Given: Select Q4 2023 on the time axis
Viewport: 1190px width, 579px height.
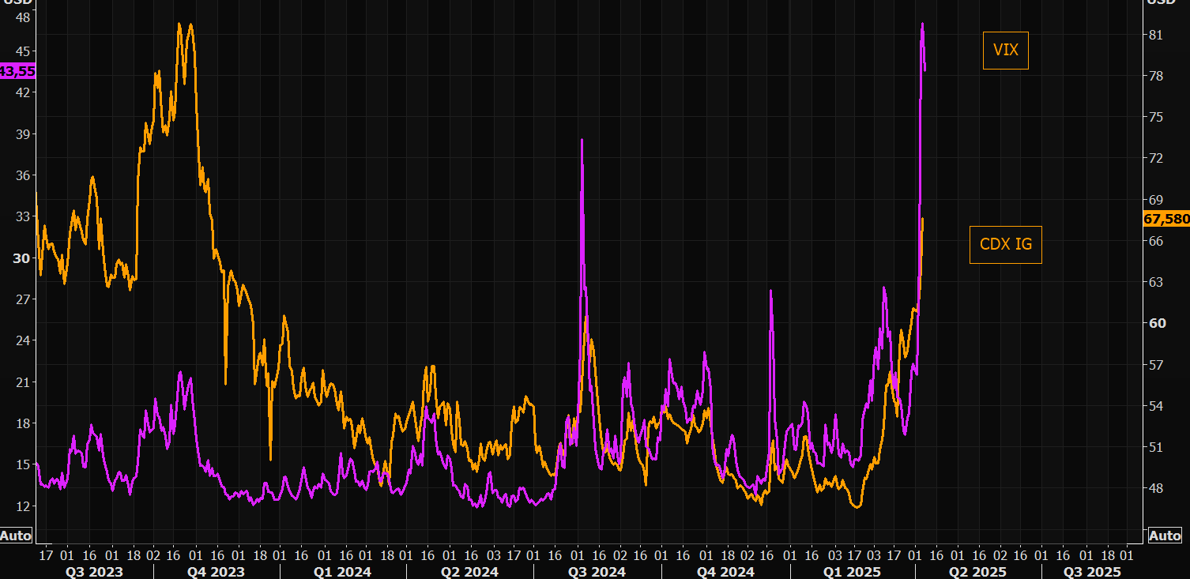Looking at the screenshot, I should pos(216,571).
